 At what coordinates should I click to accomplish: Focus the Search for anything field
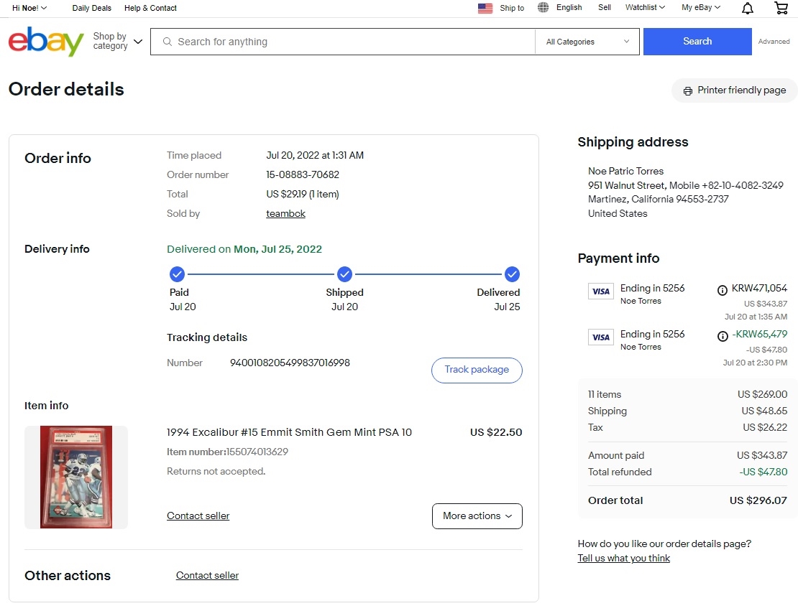pos(342,42)
